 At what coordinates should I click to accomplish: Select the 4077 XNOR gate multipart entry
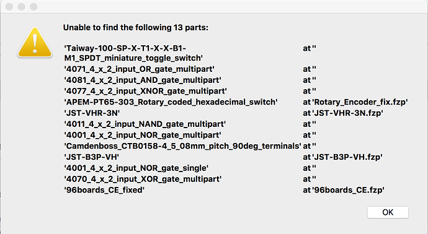point(146,91)
